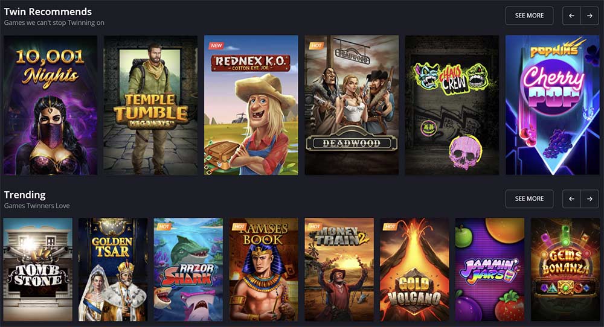Viewport: 604px width, 327px height.
Task: Click the previous arrow in Twin Recommends
Action: click(x=571, y=16)
